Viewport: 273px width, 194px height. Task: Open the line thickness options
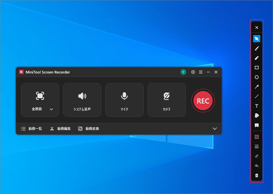pos(257,146)
